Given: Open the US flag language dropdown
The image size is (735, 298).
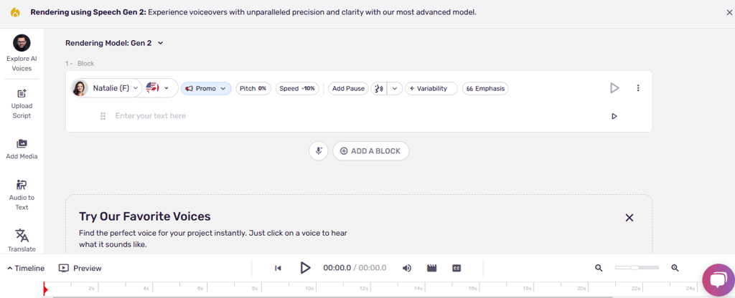Looking at the screenshot, I should (157, 88).
